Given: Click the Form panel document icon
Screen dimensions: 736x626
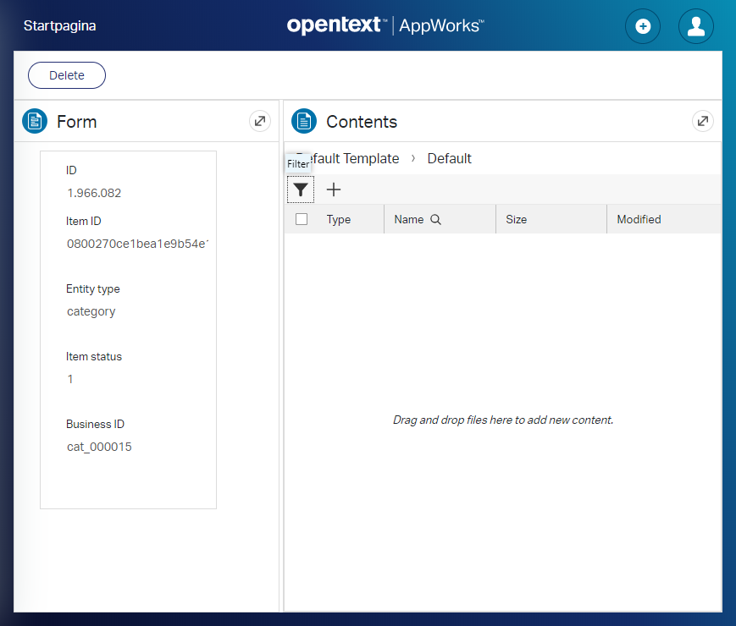Looking at the screenshot, I should click(x=35, y=121).
